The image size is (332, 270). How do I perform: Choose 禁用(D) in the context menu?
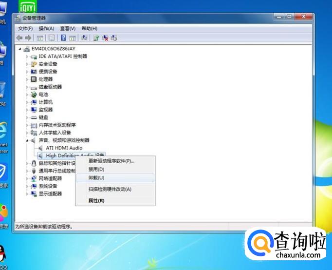[96, 169]
